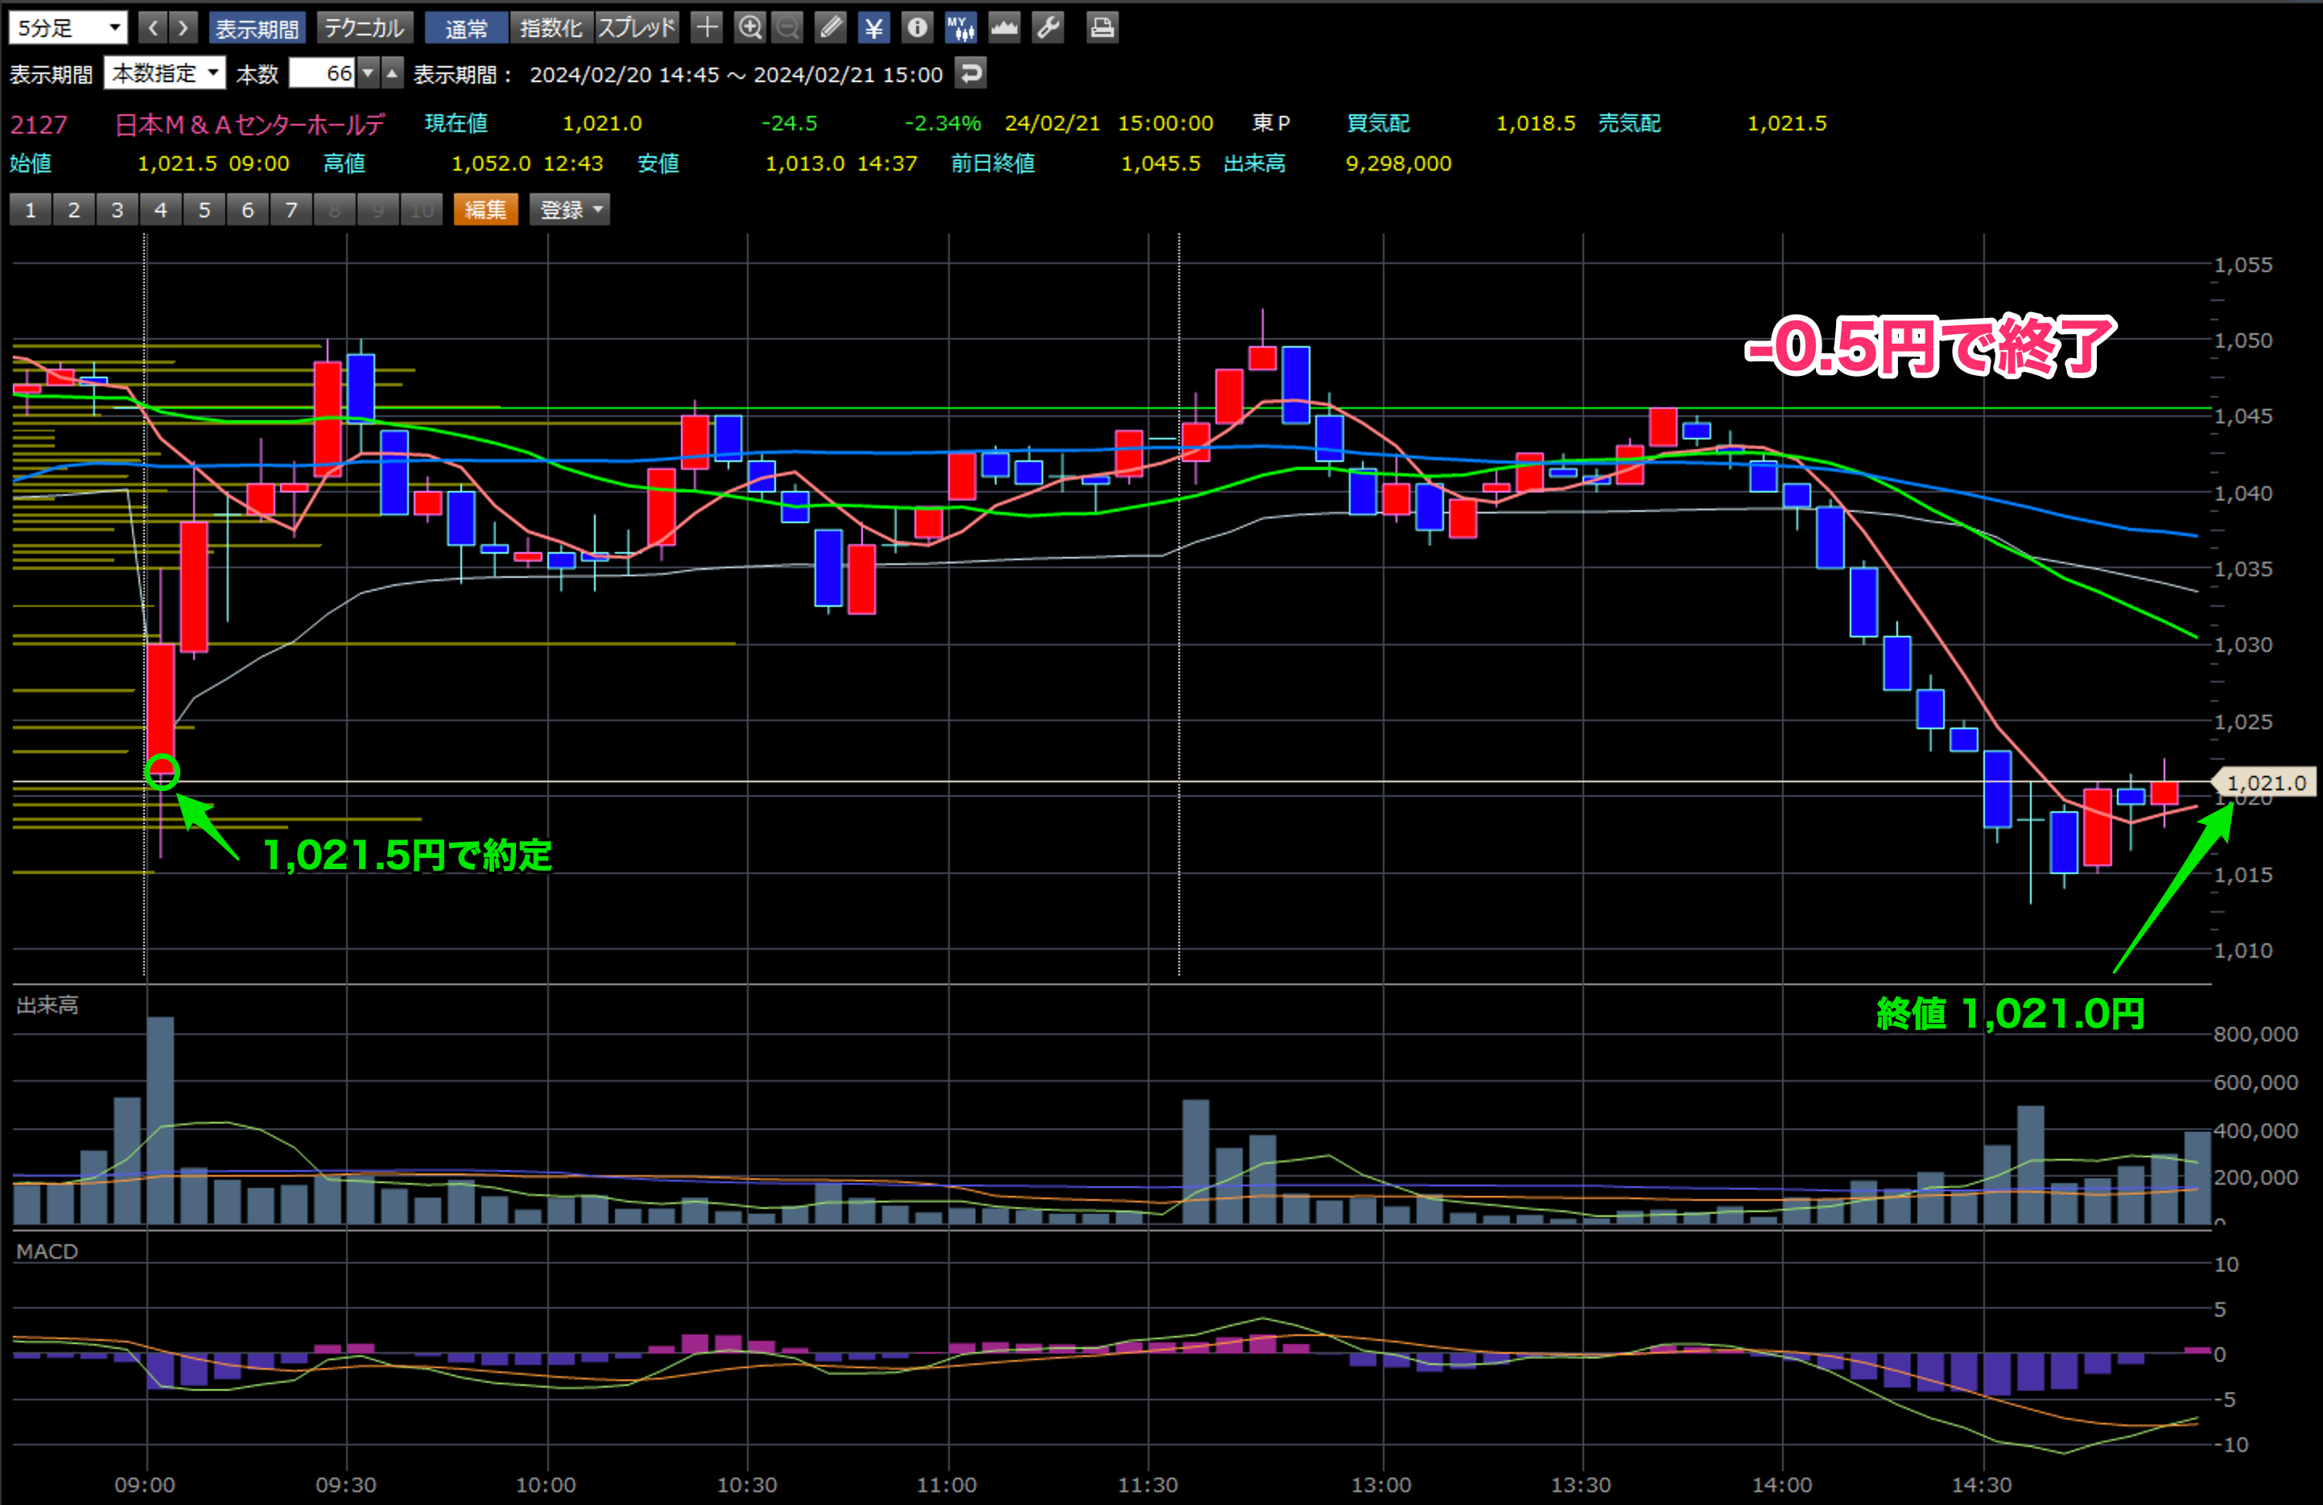Open the 5分足 timeframe dropdown
The width and height of the screenshot is (2323, 1505).
point(68,27)
